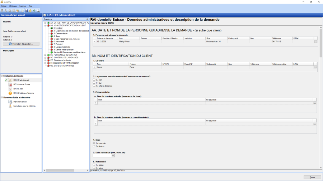
Task: Open the Date naissance dropdown
Action: click(113, 156)
